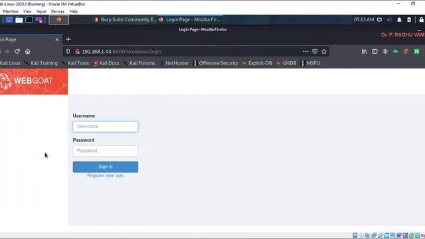Open the VirtualBox Devices menu
This screenshot has width=425, height=239.
coord(58,11)
